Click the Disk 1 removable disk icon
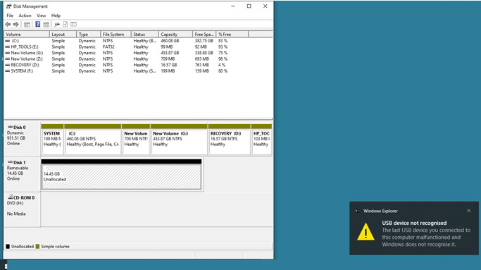The image size is (481, 270). click(x=10, y=162)
